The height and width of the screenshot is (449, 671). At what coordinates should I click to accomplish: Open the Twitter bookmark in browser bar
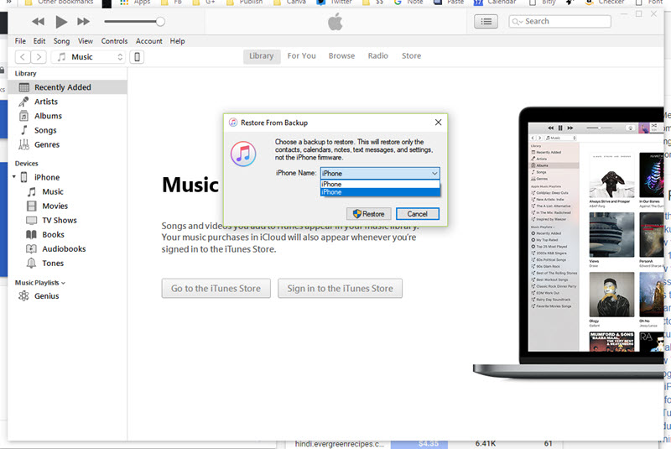pos(334,3)
